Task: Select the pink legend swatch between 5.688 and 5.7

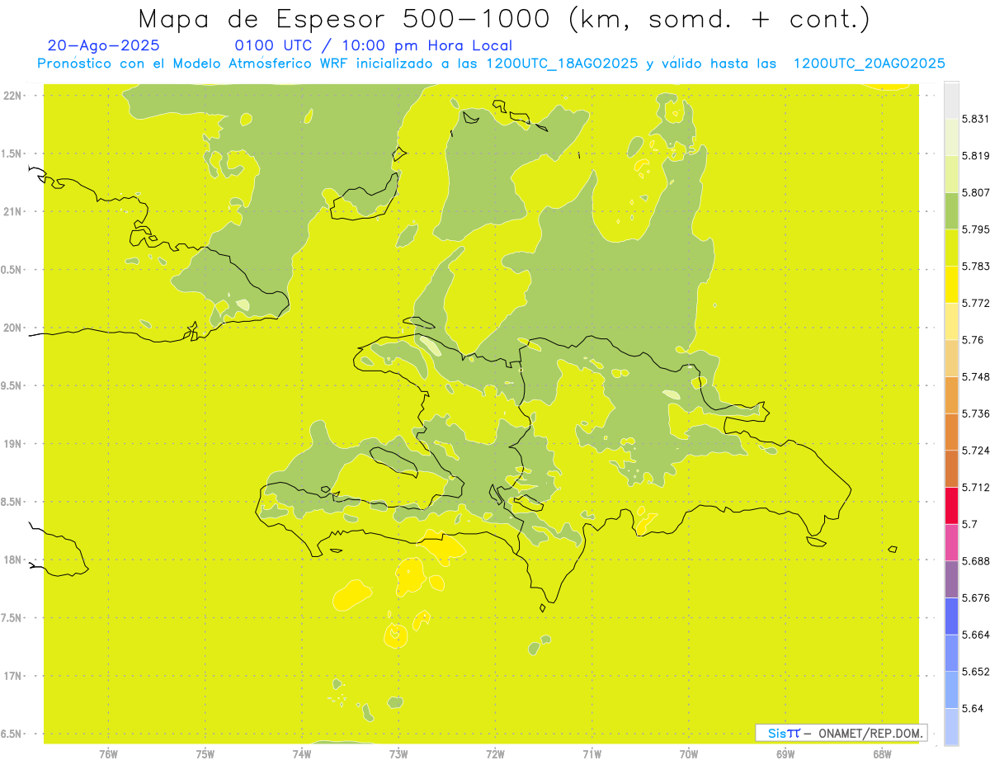Action: tap(951, 542)
